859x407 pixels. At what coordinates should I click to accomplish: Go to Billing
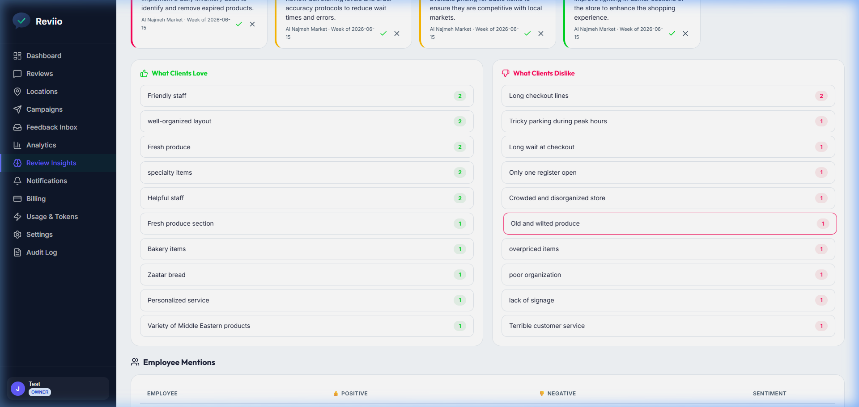[x=58, y=199]
